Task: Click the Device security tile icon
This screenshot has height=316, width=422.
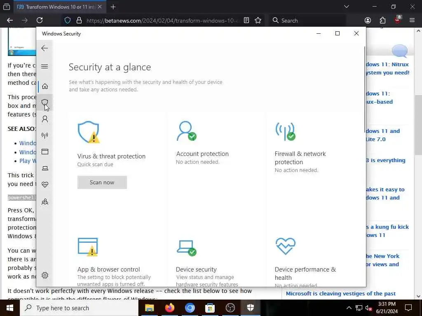Action: [x=187, y=248]
